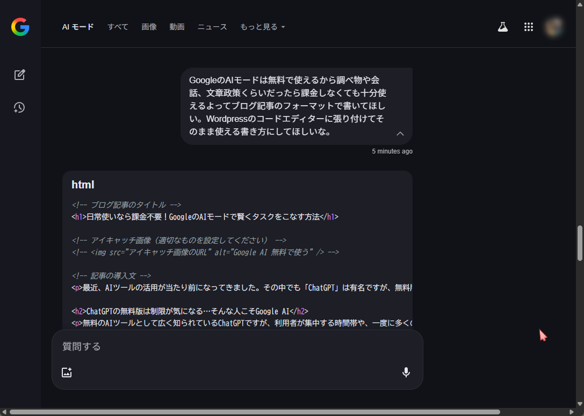Open the Google apps grid
This screenshot has height=416, width=584.
[528, 27]
